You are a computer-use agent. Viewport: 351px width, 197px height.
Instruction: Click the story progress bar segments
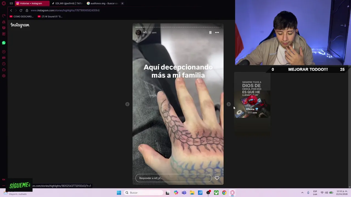[178, 27]
